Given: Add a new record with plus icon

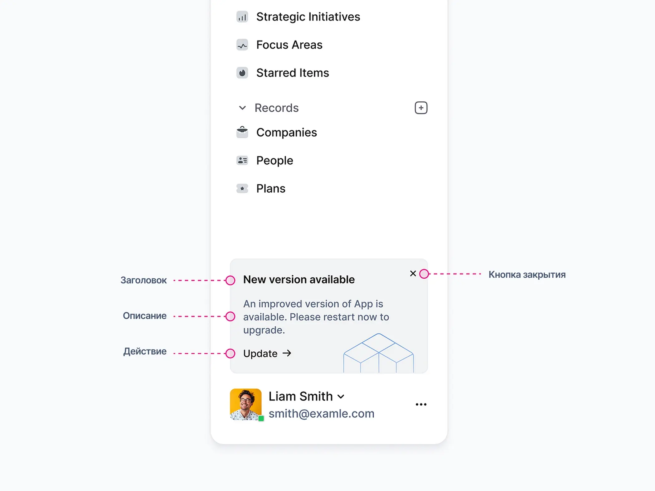Looking at the screenshot, I should [x=421, y=108].
